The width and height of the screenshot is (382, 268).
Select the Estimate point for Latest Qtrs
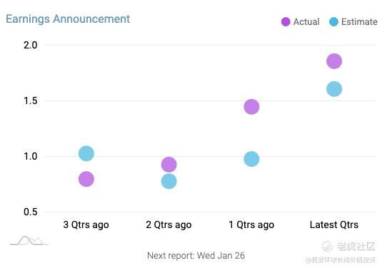[x=334, y=89]
